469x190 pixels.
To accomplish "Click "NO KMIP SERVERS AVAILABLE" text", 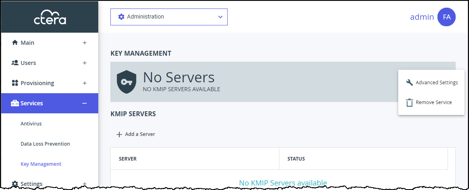I will (182, 89).
